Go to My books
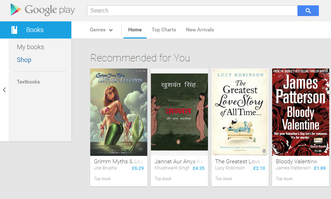The image size is (331, 199). 30,47
